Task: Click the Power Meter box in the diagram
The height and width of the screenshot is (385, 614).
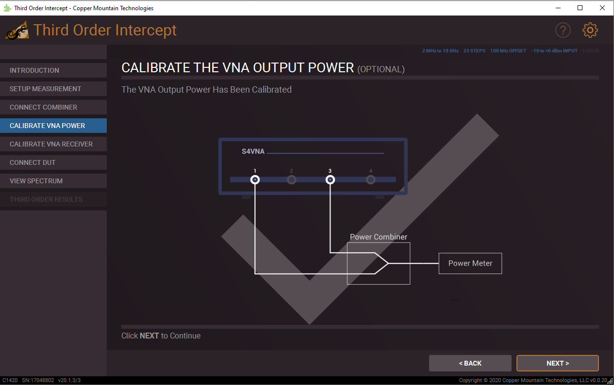Action: pos(470,263)
